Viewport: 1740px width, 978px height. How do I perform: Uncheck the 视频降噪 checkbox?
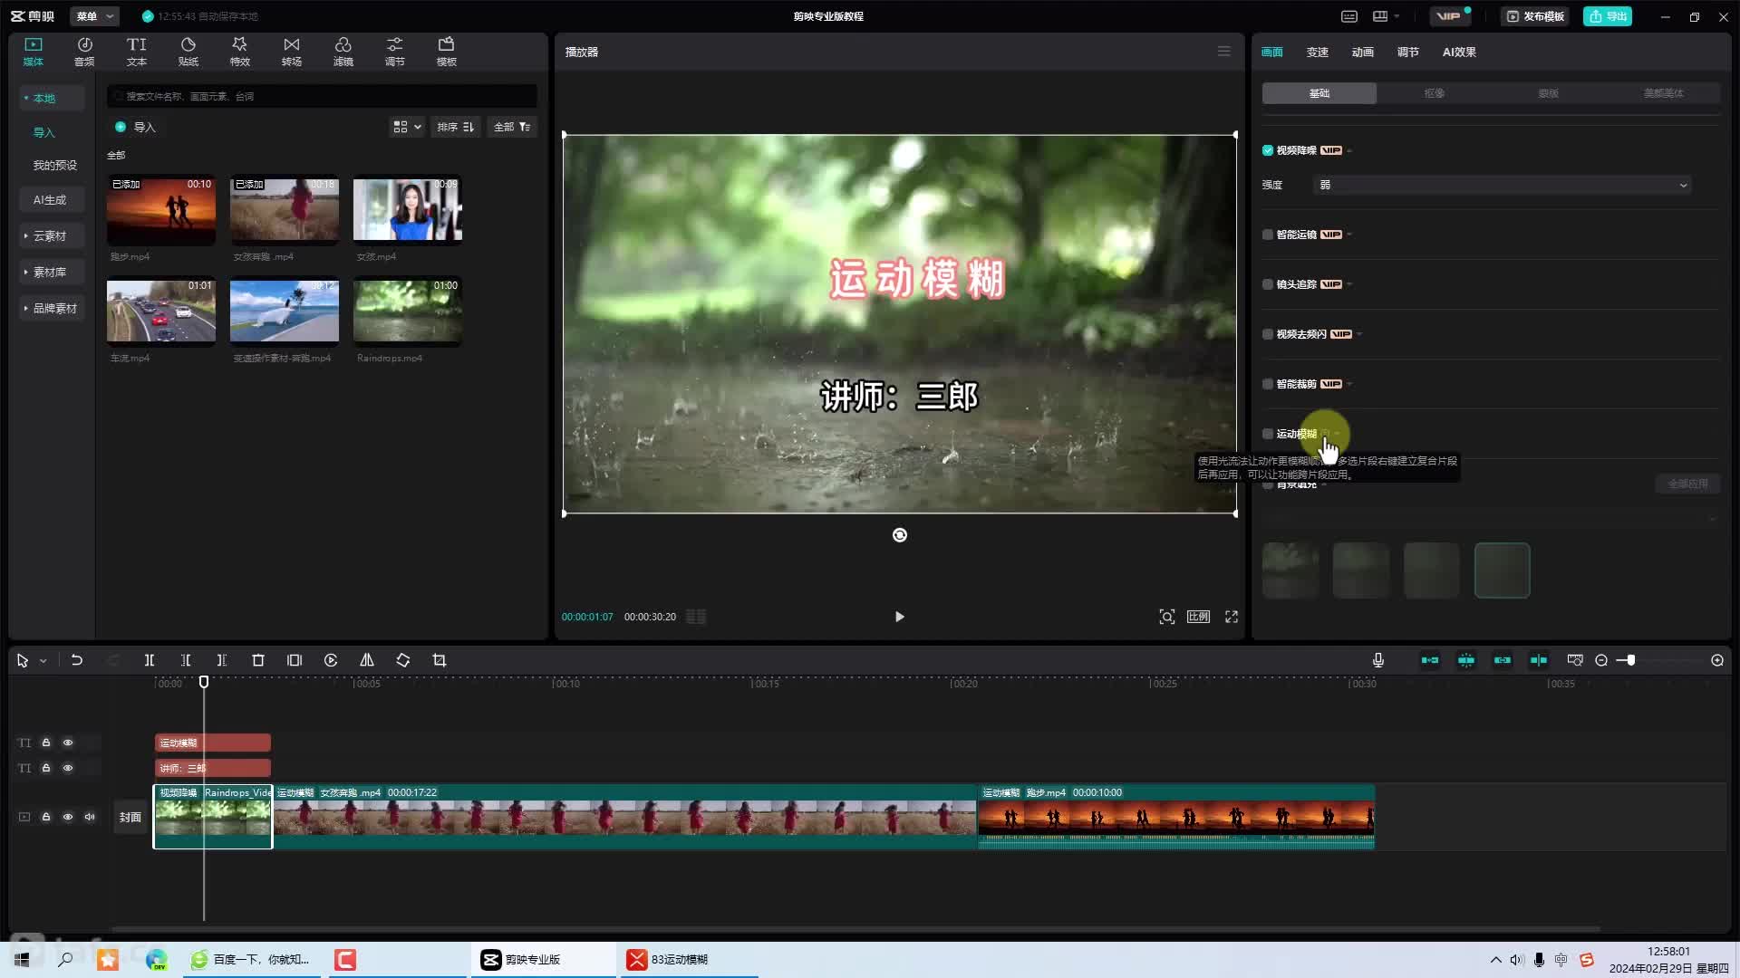click(x=1268, y=150)
